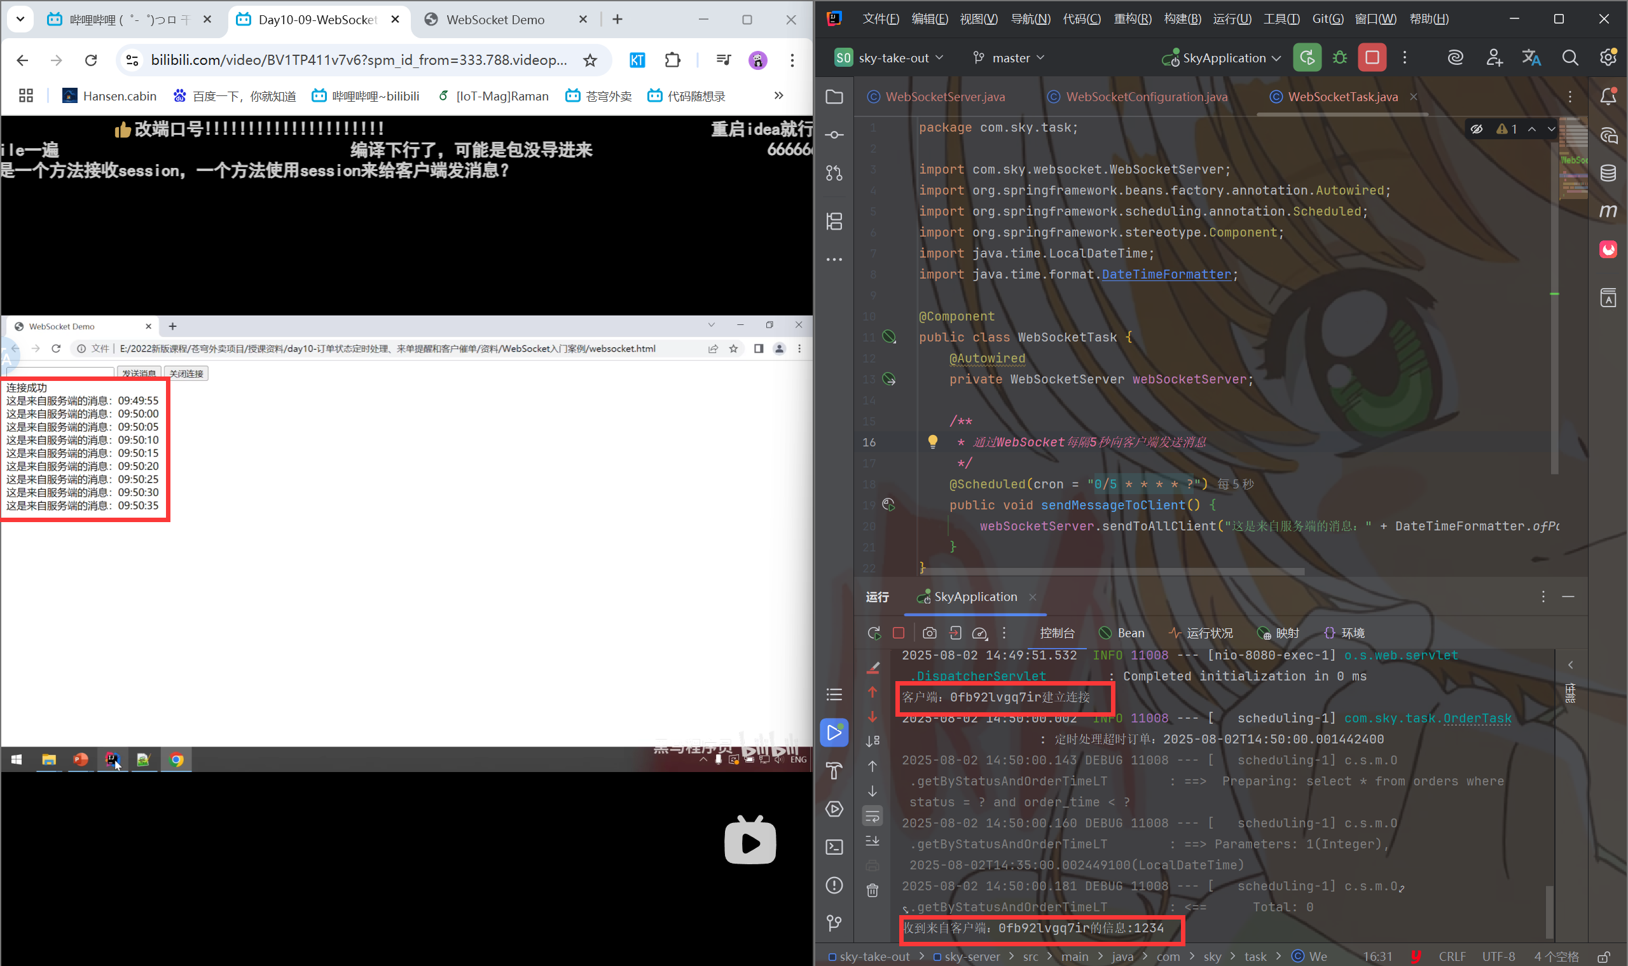Click the red Stop SkyApplication button
Screen dimensions: 1628x966
tap(1372, 58)
